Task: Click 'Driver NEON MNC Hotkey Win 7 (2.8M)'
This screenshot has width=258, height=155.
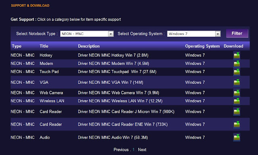Action: pos(113,55)
